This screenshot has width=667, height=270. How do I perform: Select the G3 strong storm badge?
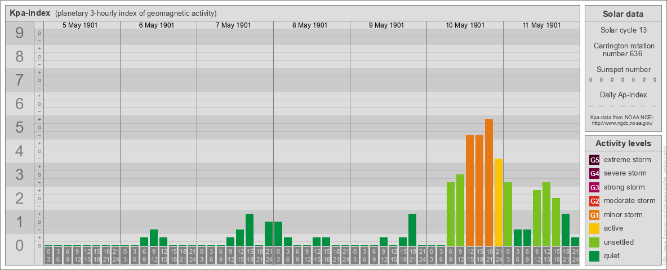(x=594, y=187)
